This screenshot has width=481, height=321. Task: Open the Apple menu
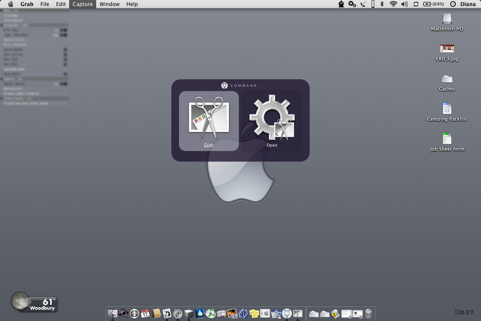(11, 4)
